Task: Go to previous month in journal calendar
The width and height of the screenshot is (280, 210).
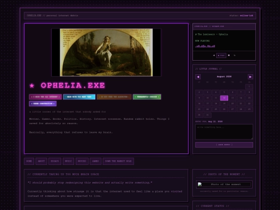Action: [x=198, y=77]
